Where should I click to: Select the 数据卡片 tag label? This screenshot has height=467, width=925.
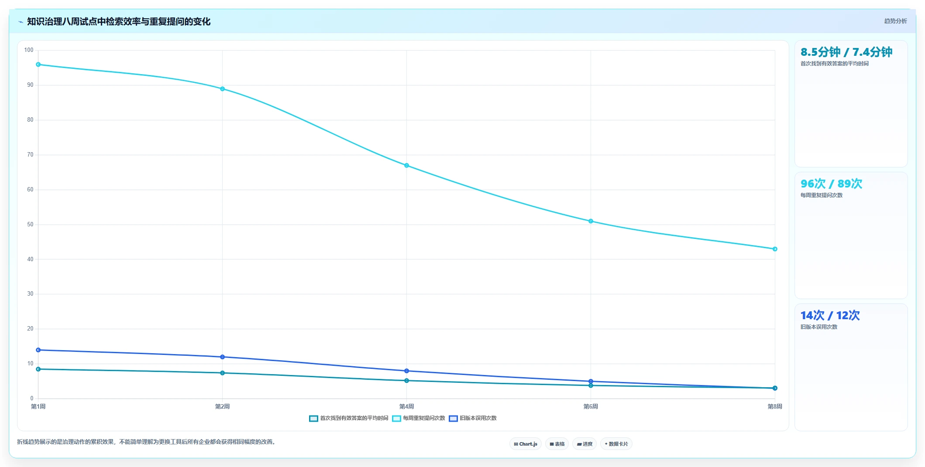point(619,444)
